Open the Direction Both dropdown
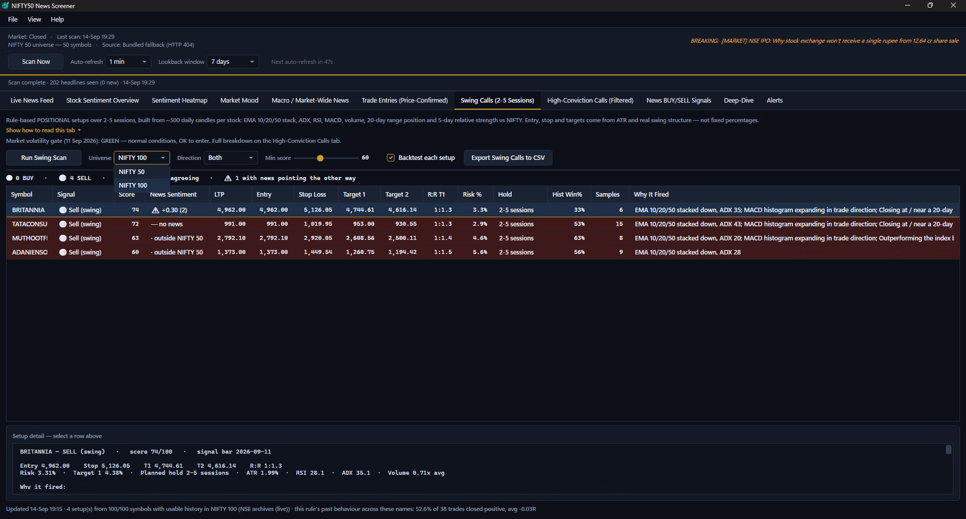Image resolution: width=966 pixels, height=519 pixels. 231,158
